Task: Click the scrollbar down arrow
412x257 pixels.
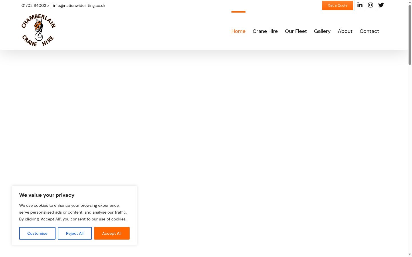Action: click(410, 254)
